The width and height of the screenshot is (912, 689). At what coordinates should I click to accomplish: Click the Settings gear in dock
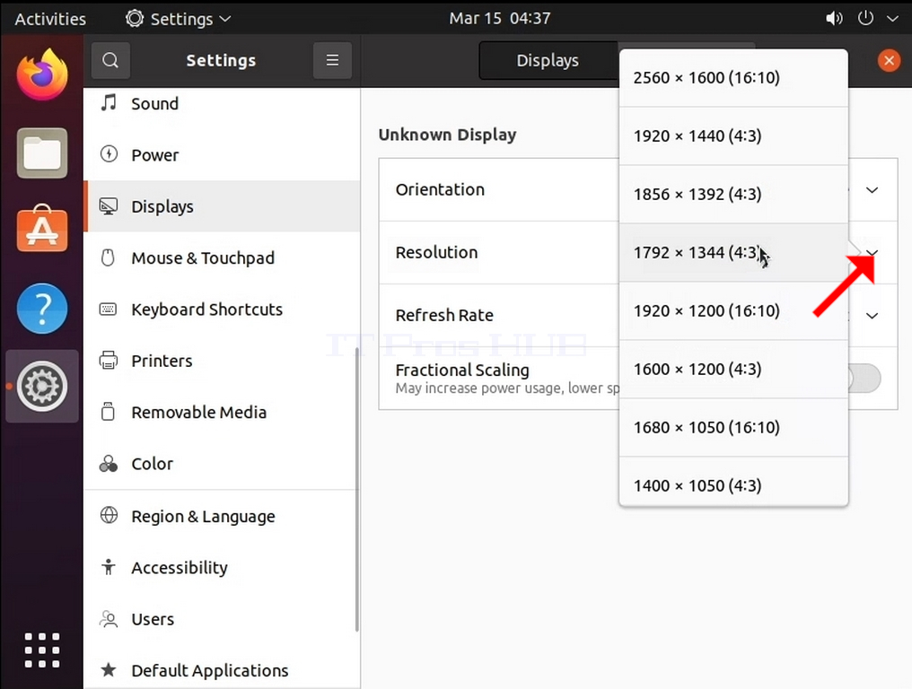(42, 386)
